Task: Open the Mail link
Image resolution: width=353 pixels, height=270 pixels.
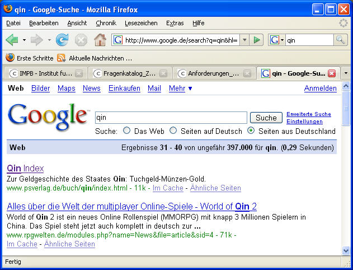Action: (154, 88)
